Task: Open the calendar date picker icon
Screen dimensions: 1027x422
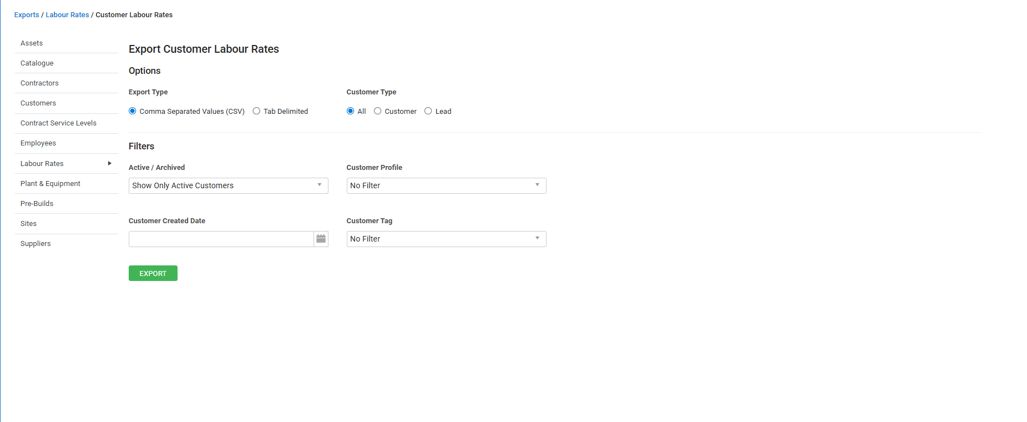Action: point(321,239)
